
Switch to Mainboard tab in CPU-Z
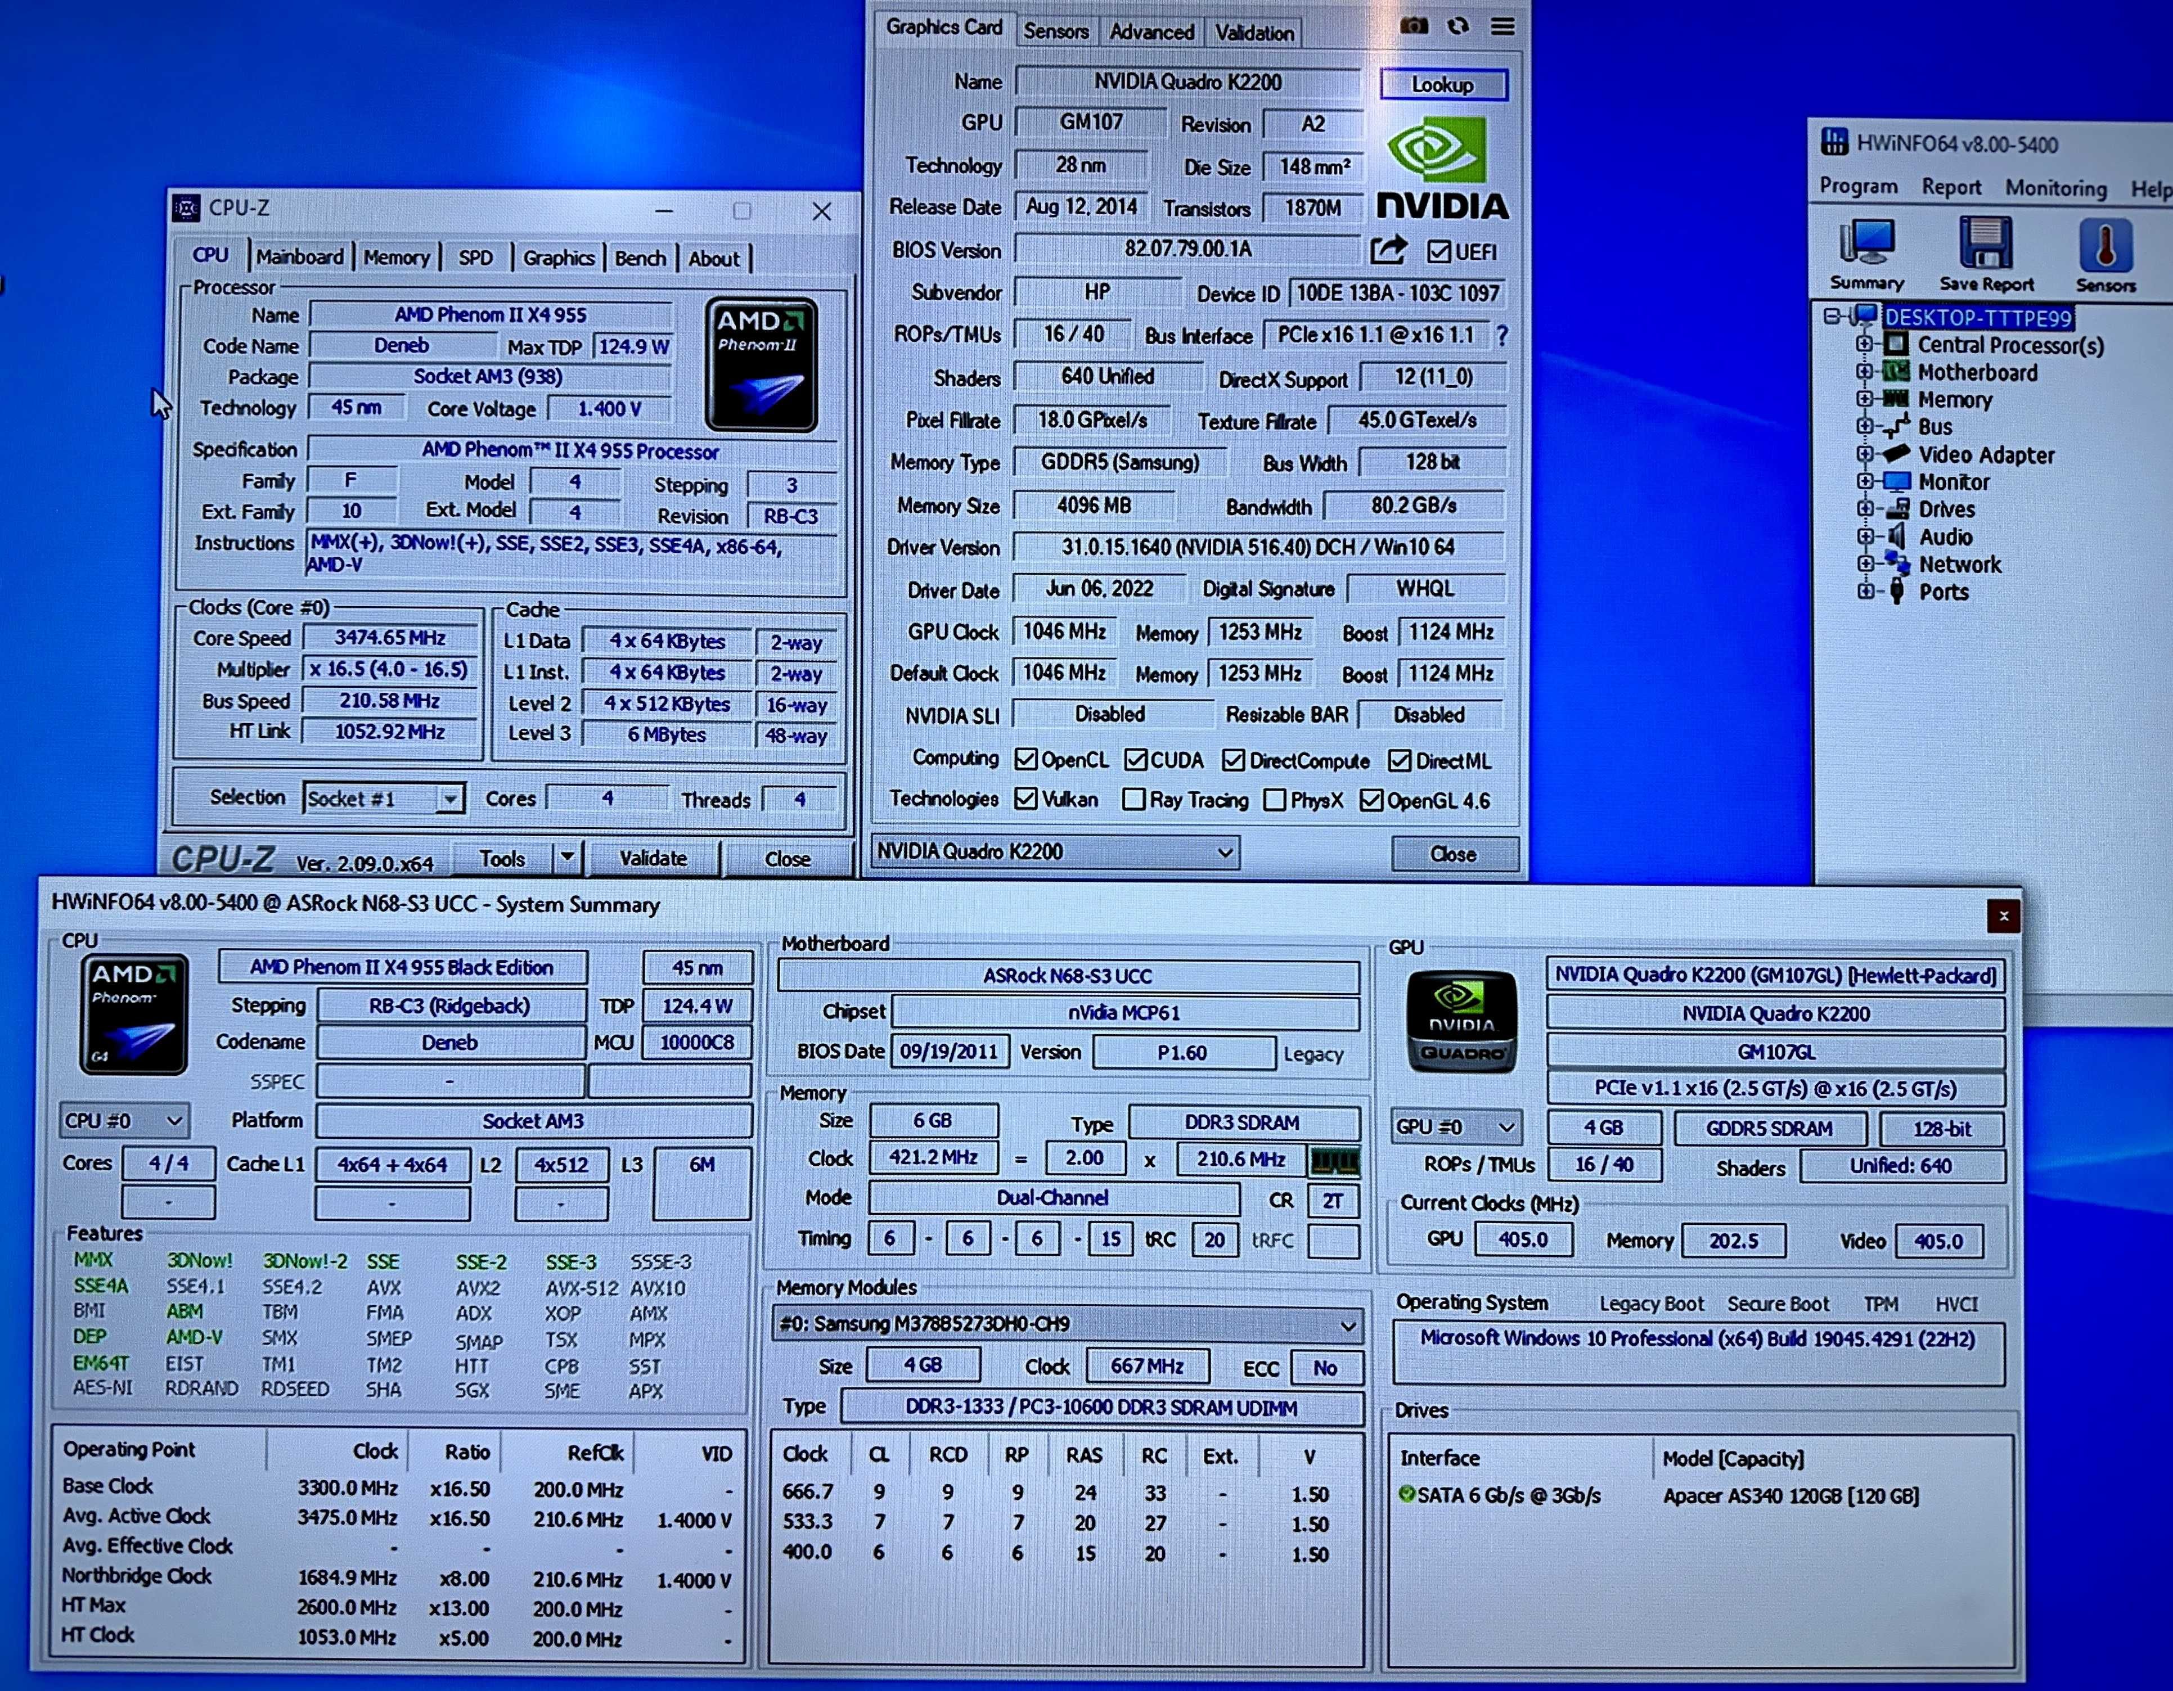(x=299, y=256)
